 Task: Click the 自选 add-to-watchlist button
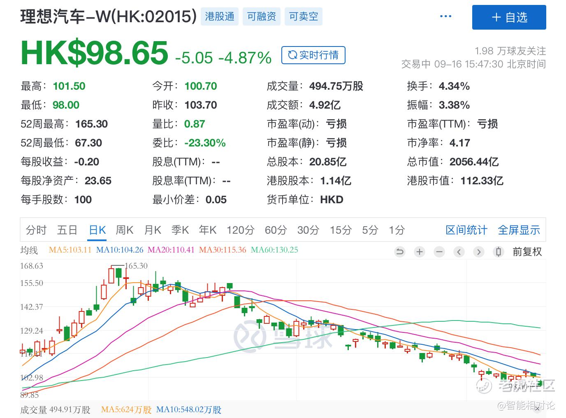[x=509, y=17]
